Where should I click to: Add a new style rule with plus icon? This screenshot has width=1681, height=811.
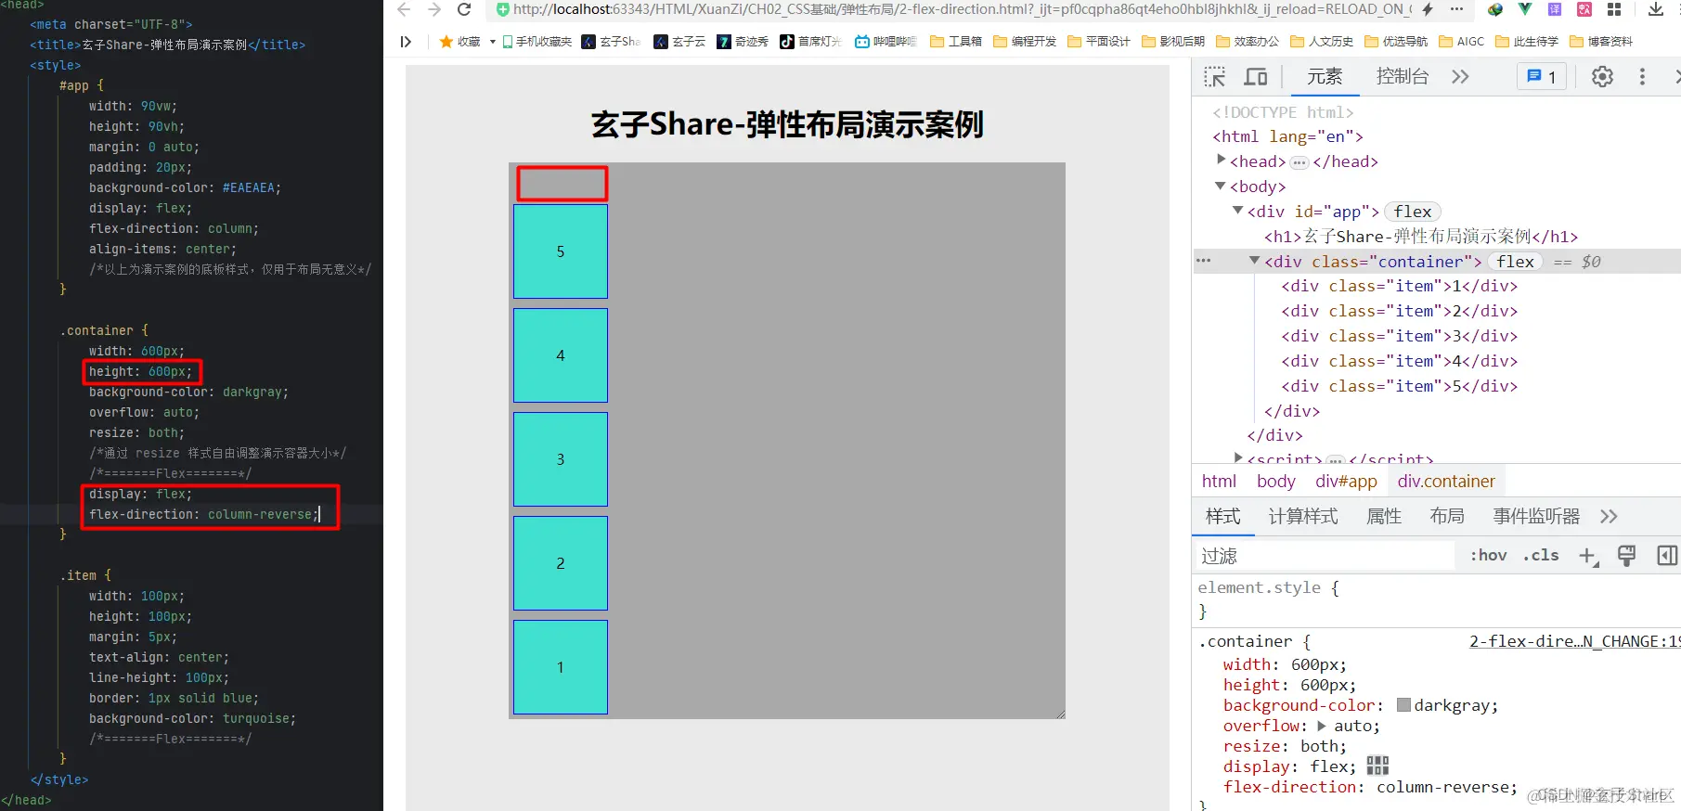click(1588, 556)
